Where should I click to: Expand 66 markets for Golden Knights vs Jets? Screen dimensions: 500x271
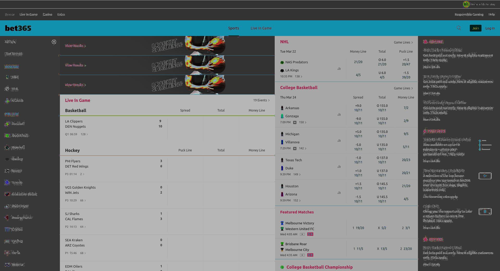point(83,200)
